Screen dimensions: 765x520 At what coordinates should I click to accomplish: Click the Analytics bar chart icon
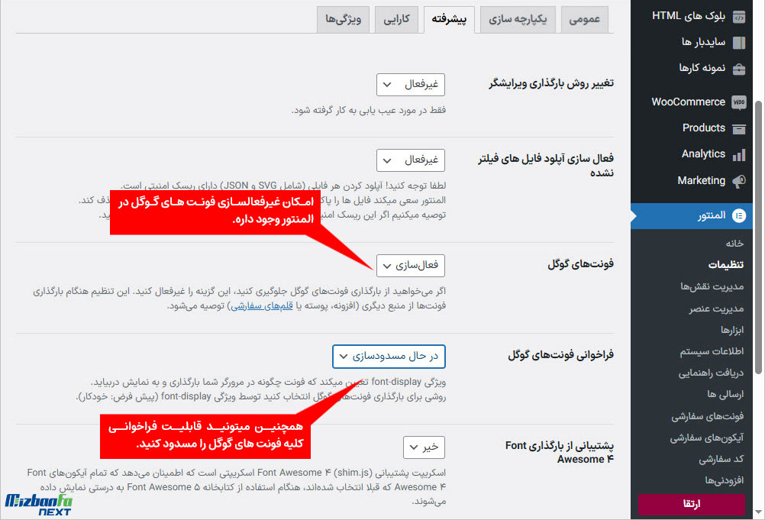pos(738,155)
